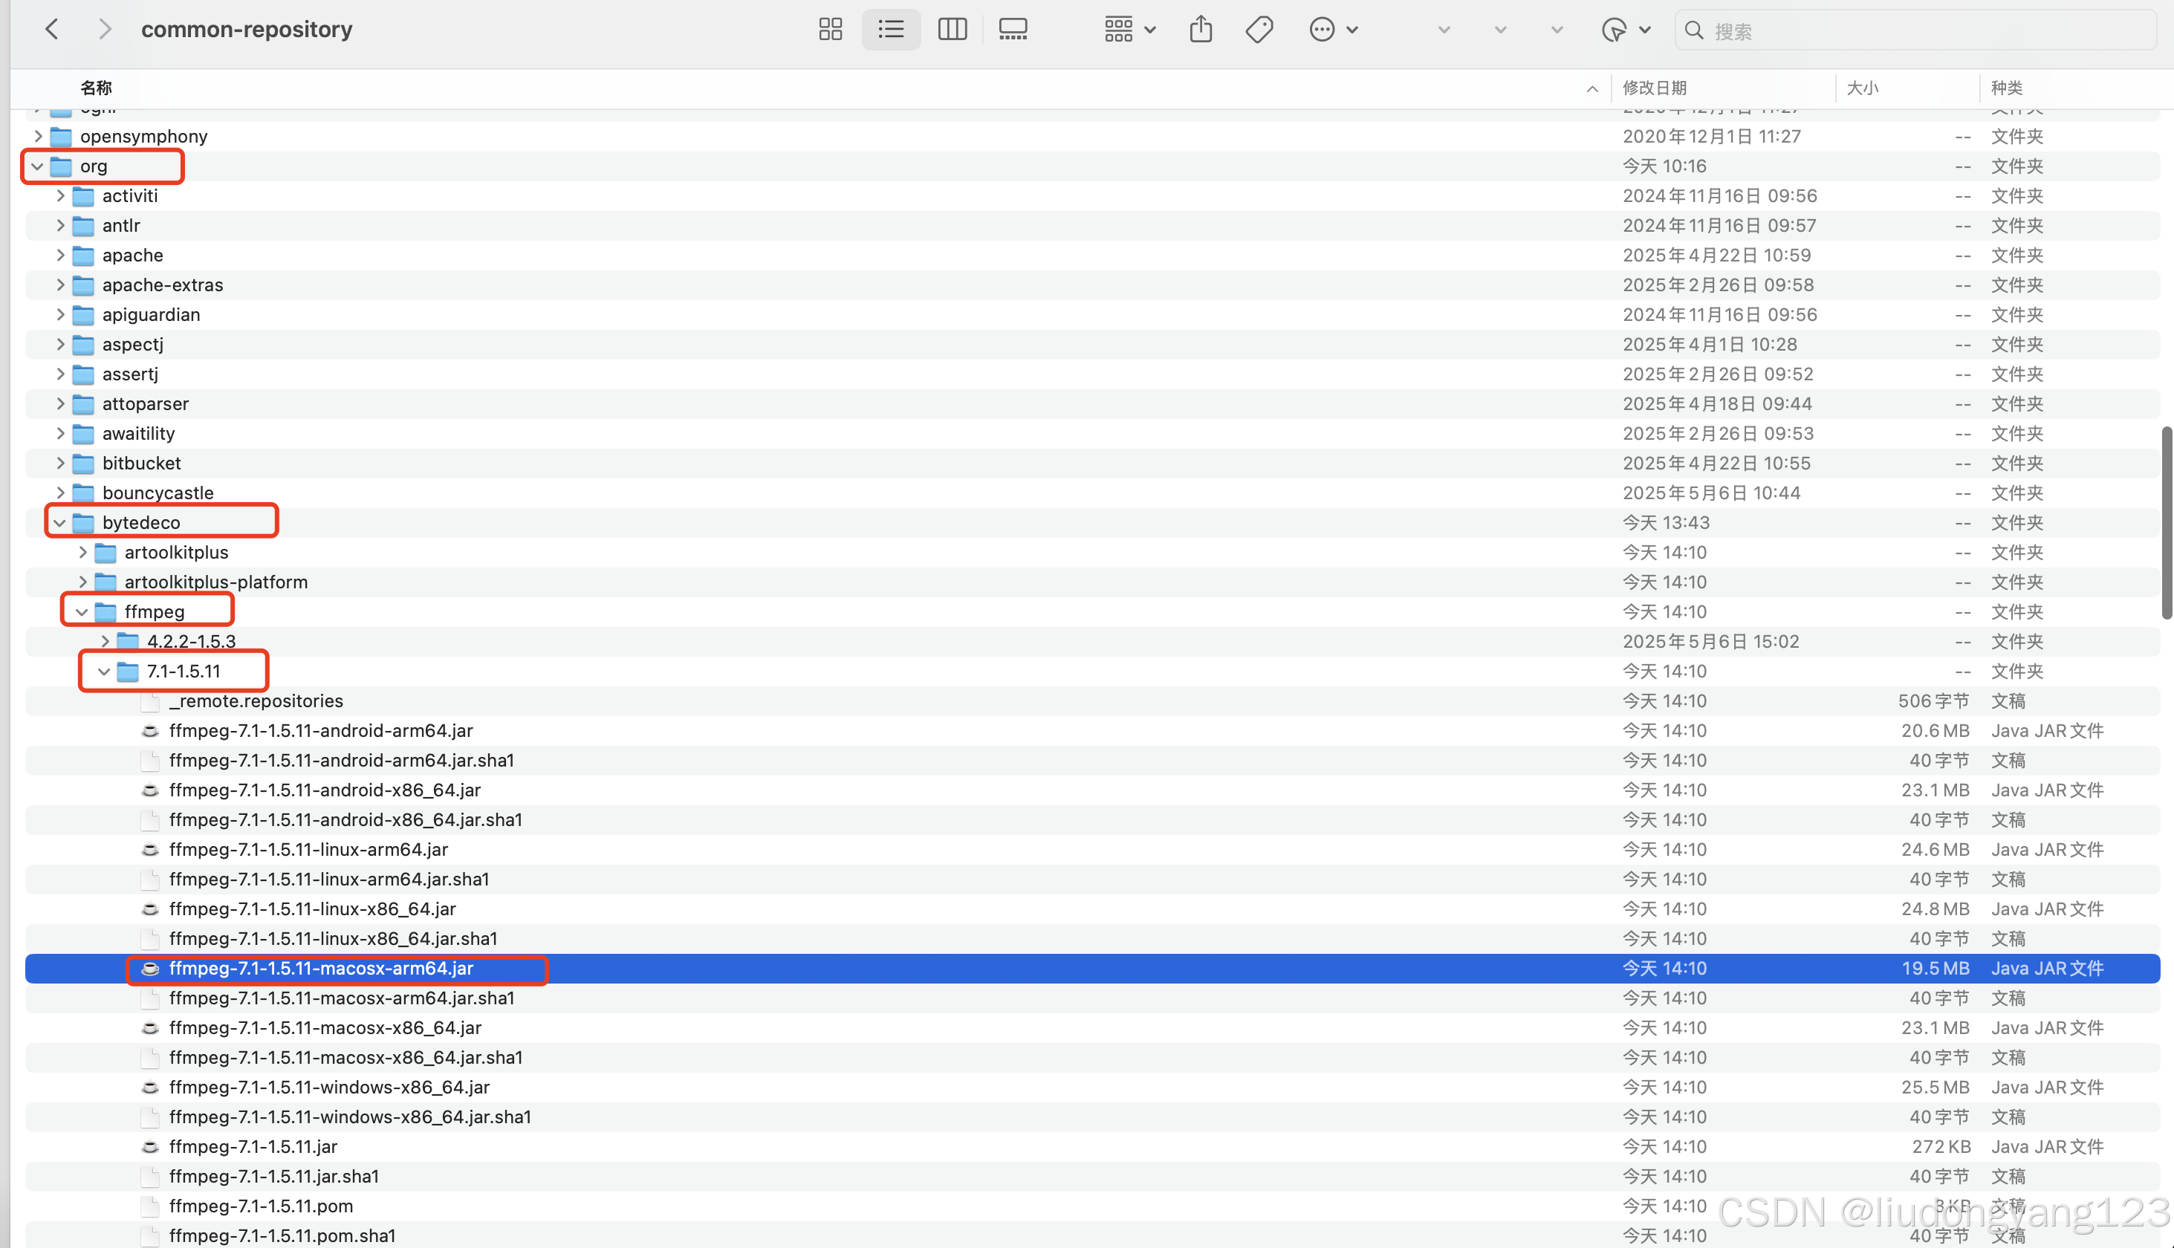This screenshot has width=2174, height=1248.
Task: Expand the apache folder
Action: click(x=60, y=256)
